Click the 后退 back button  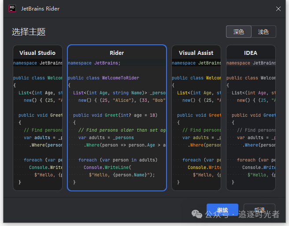(259, 210)
